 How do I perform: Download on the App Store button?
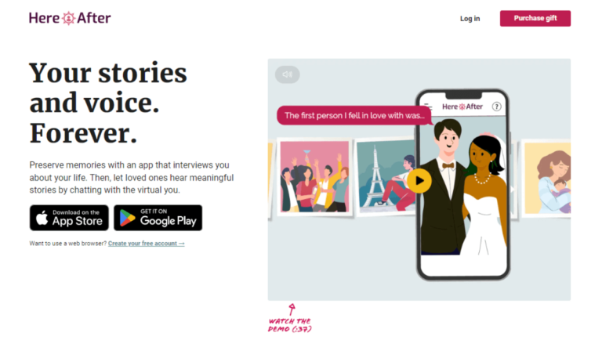pos(69,218)
